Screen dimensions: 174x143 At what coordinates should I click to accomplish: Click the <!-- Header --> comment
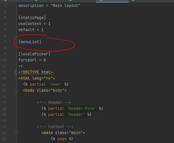[x=54, y=102]
